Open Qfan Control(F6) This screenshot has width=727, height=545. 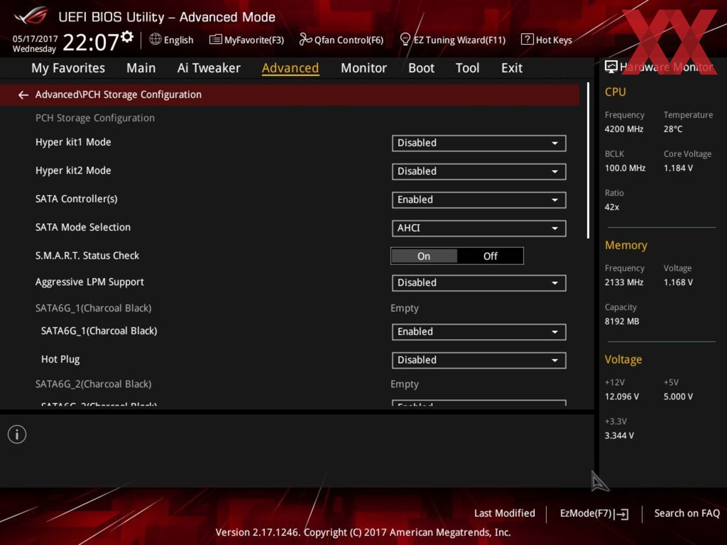341,40
